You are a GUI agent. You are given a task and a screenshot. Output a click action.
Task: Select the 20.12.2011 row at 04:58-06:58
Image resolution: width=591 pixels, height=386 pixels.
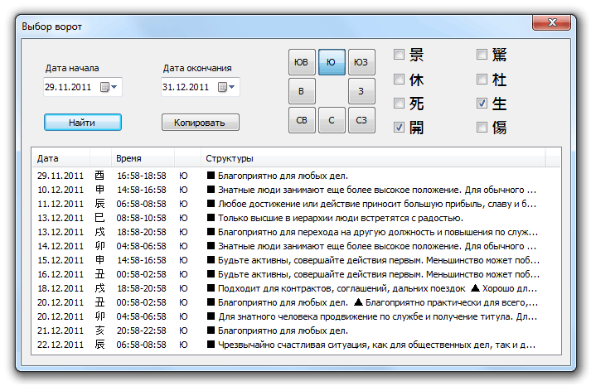pos(296,316)
